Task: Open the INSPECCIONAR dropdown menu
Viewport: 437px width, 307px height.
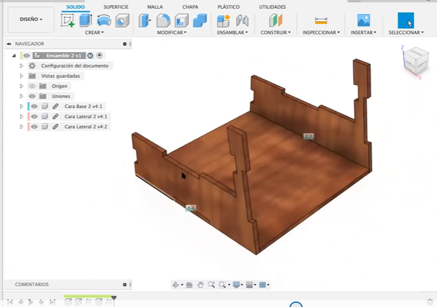Action: (321, 33)
